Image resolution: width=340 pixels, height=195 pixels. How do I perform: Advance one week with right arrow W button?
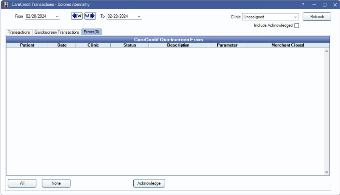pyautogui.click(x=90, y=16)
